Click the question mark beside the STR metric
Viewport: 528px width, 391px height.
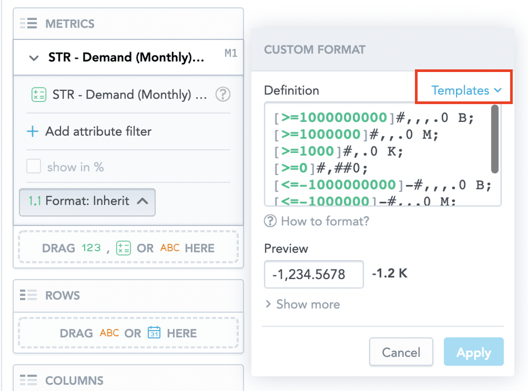[223, 95]
